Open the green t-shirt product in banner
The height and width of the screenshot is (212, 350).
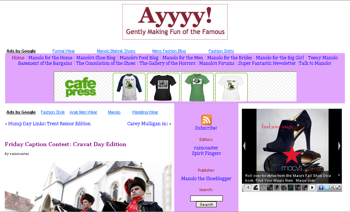click(197, 87)
